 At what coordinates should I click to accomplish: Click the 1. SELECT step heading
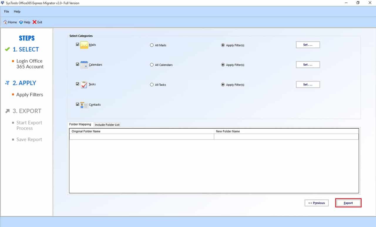(26, 49)
